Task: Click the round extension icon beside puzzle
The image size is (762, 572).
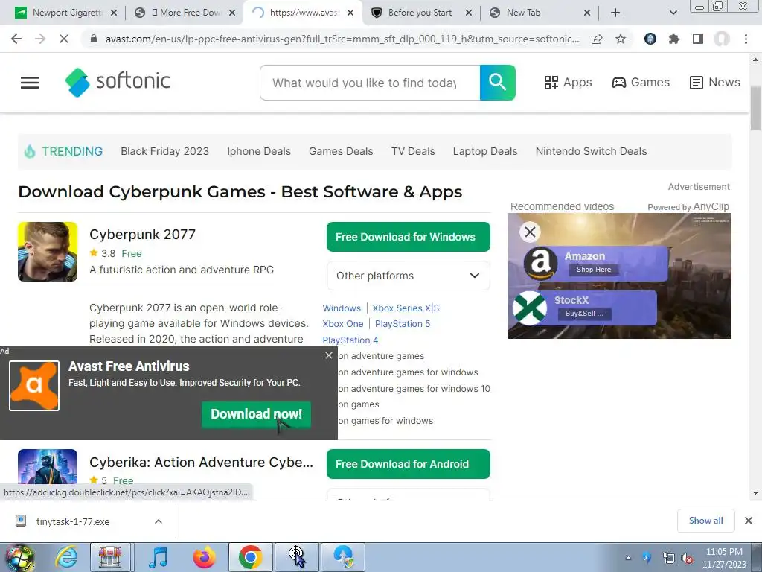Action: point(650,39)
